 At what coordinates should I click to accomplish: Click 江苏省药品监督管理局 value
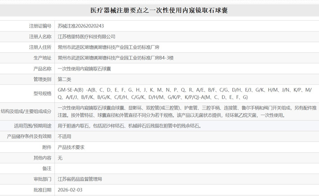80,179
